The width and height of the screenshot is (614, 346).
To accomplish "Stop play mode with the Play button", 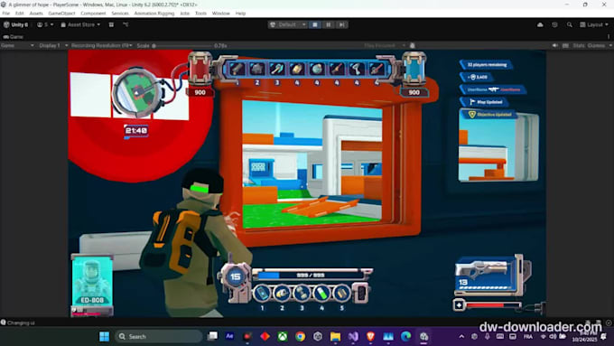I will coord(315,24).
